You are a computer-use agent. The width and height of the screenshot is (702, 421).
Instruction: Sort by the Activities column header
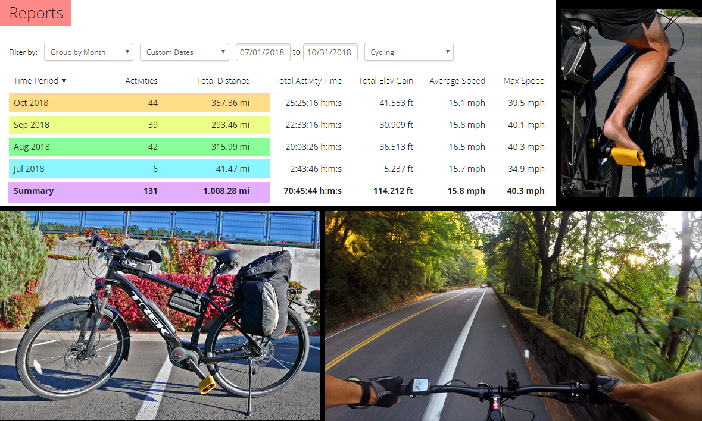click(x=141, y=81)
